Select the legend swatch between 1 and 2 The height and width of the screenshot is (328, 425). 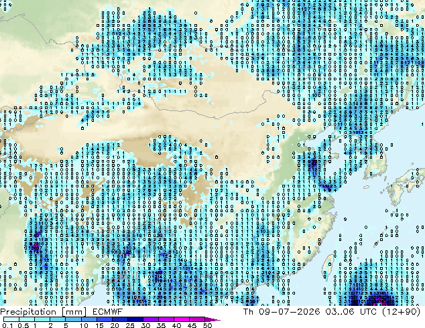tap(42, 319)
